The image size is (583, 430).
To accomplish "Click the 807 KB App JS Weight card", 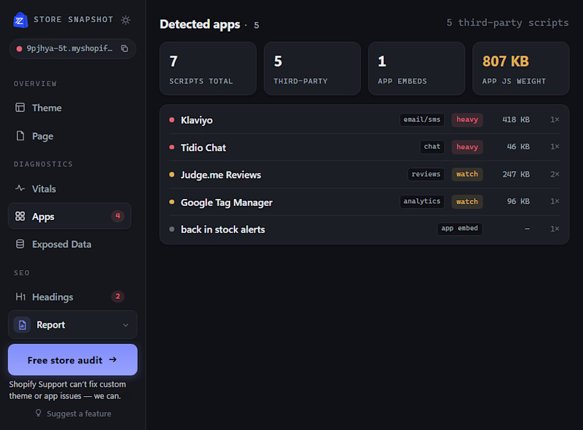I will coord(521,68).
